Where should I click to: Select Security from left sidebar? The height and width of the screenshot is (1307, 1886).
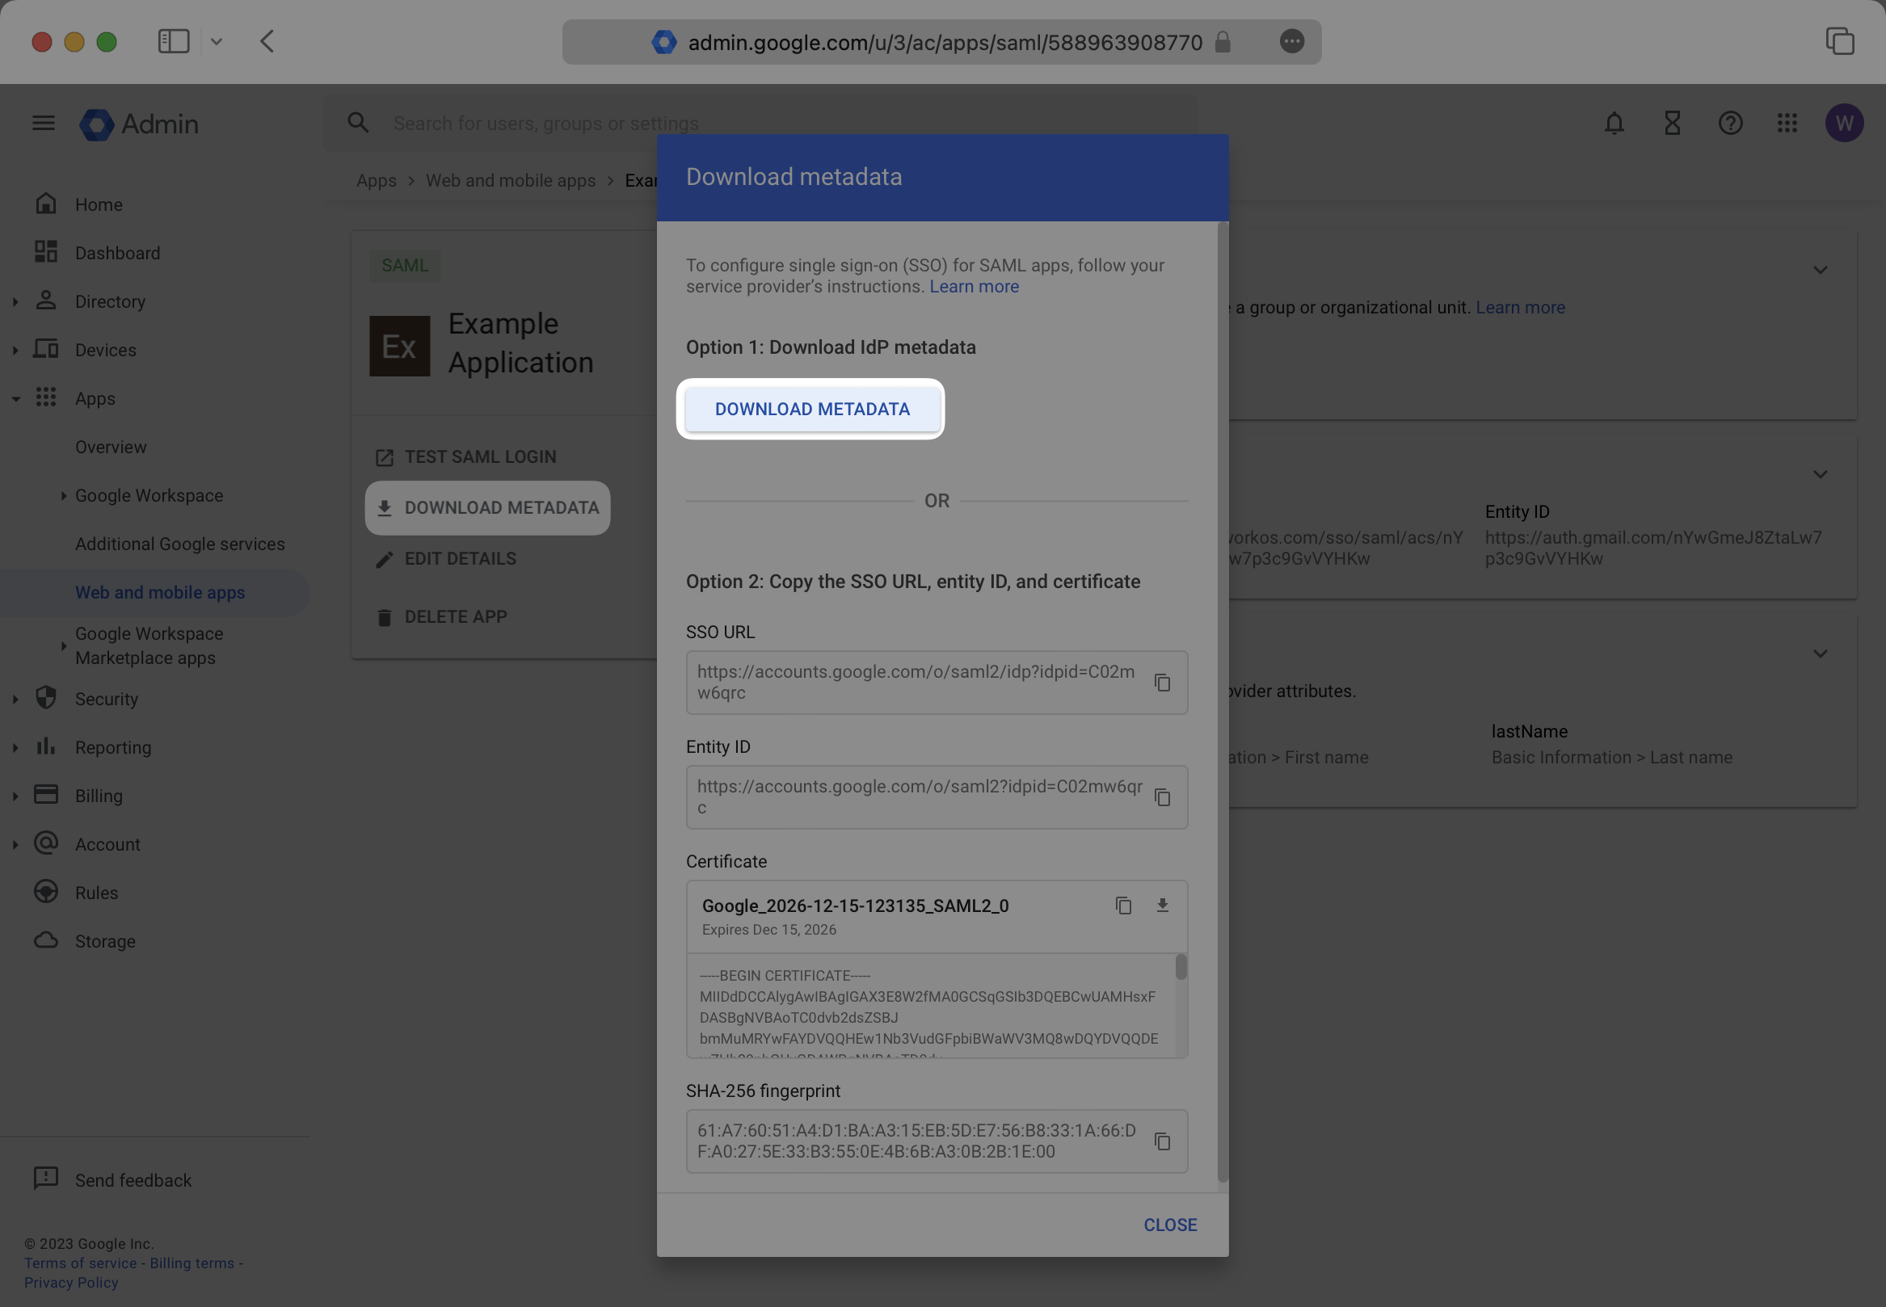(106, 701)
